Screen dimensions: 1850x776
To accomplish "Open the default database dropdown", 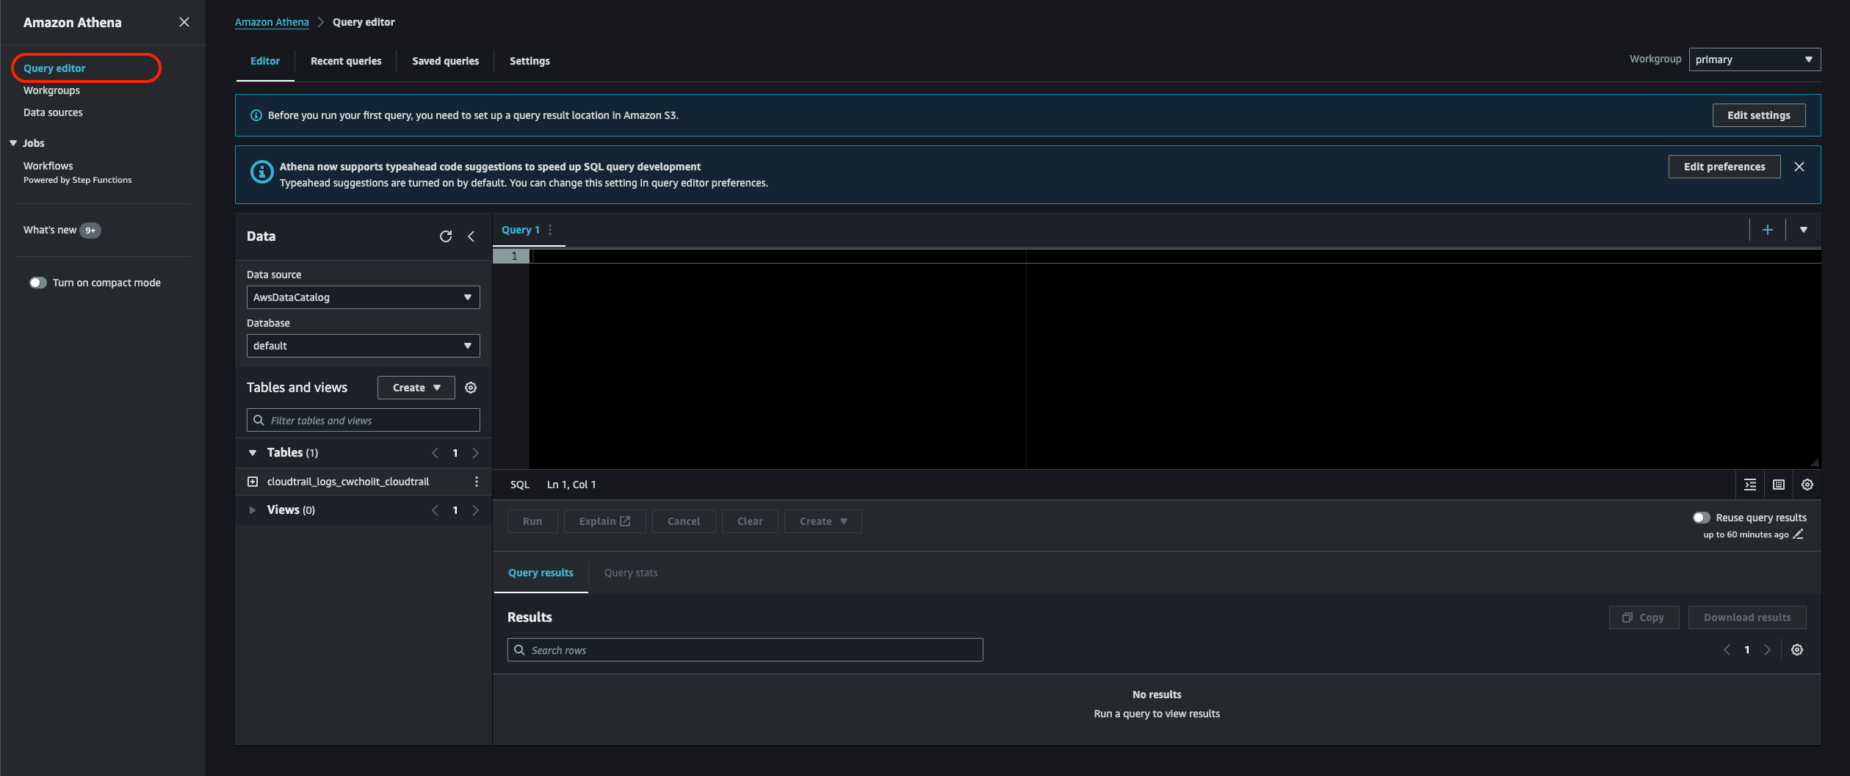I will pyautogui.click(x=364, y=346).
